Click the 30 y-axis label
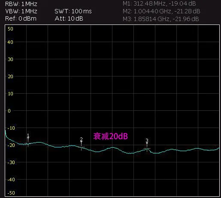The height and width of the screenshot is (198, 221). click(10, 59)
